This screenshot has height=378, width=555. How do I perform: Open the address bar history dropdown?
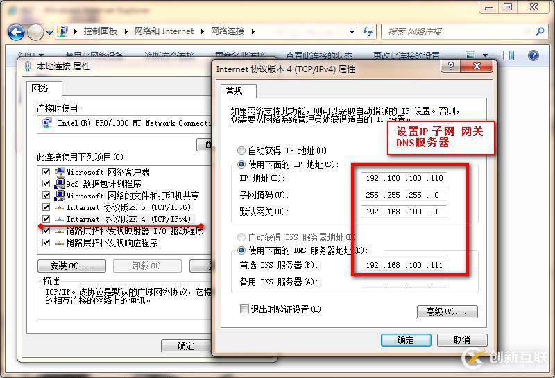[x=352, y=31]
